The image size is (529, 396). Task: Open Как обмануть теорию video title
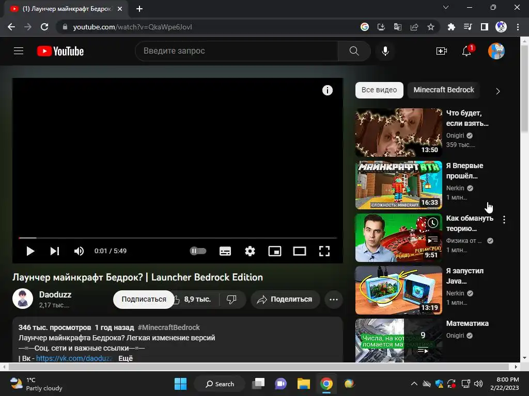coord(470,223)
